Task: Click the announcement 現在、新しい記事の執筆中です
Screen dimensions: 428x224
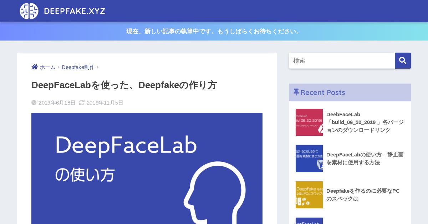Action: [x=214, y=31]
